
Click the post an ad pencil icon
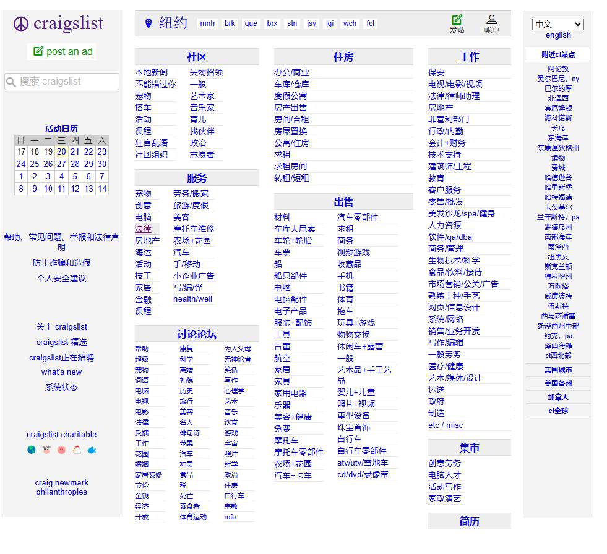click(x=38, y=51)
